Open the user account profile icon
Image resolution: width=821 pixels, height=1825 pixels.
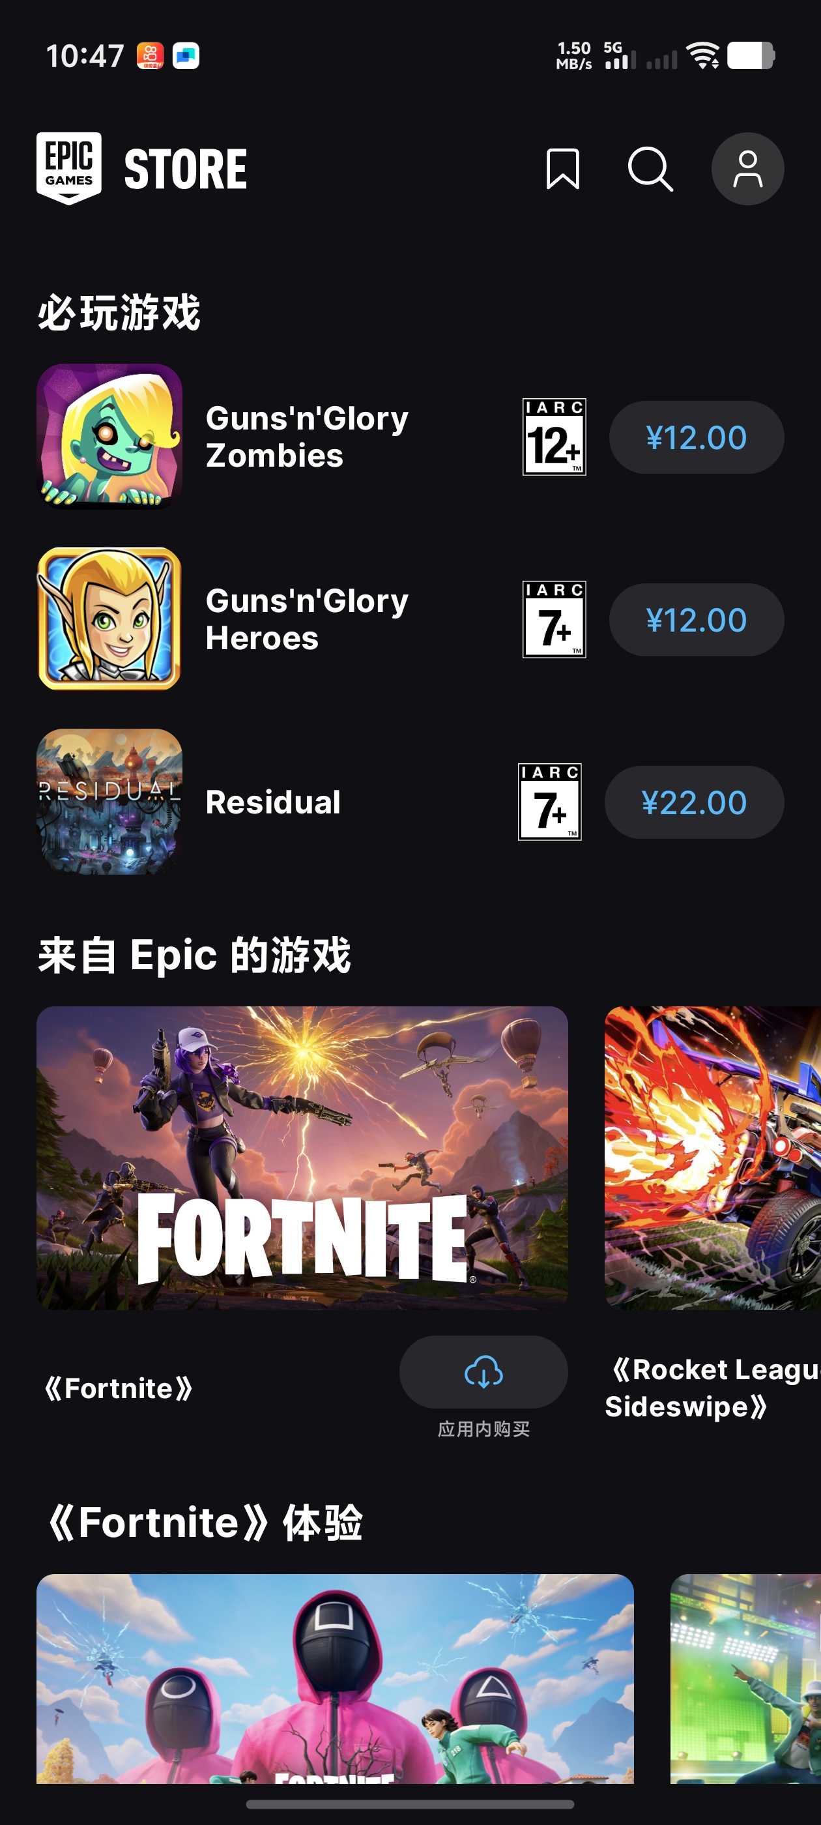(747, 169)
